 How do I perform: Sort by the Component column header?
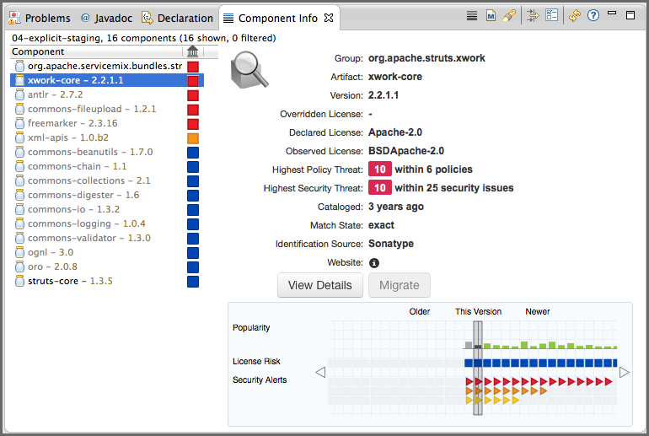pos(96,51)
